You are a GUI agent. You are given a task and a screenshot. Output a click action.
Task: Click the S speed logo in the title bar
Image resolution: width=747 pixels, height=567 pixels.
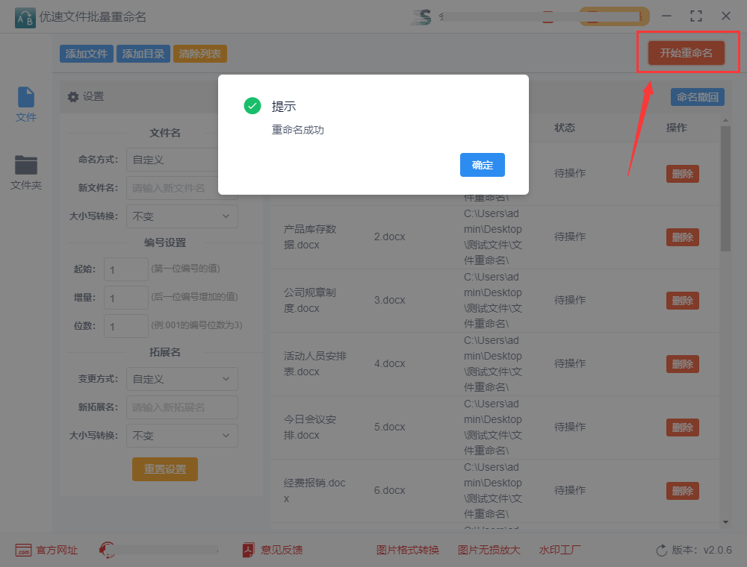(420, 17)
